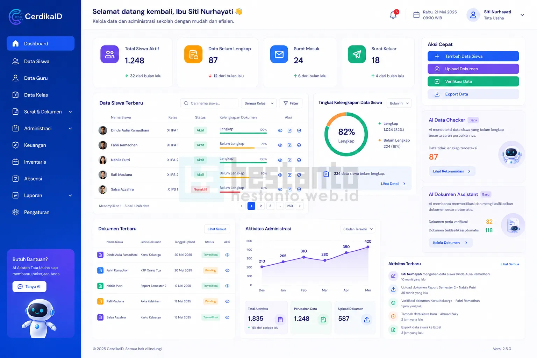The height and width of the screenshot is (358, 537).
Task: Click the Data Belum Lengkap orange icon
Action: click(x=193, y=54)
